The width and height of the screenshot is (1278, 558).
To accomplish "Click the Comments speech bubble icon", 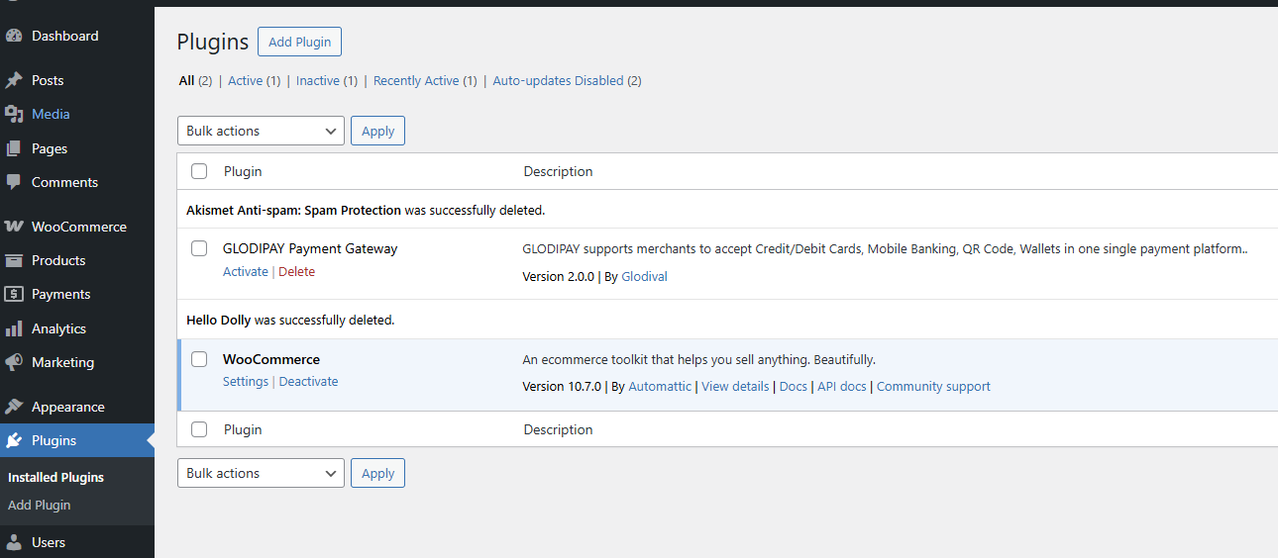I will click(x=14, y=182).
